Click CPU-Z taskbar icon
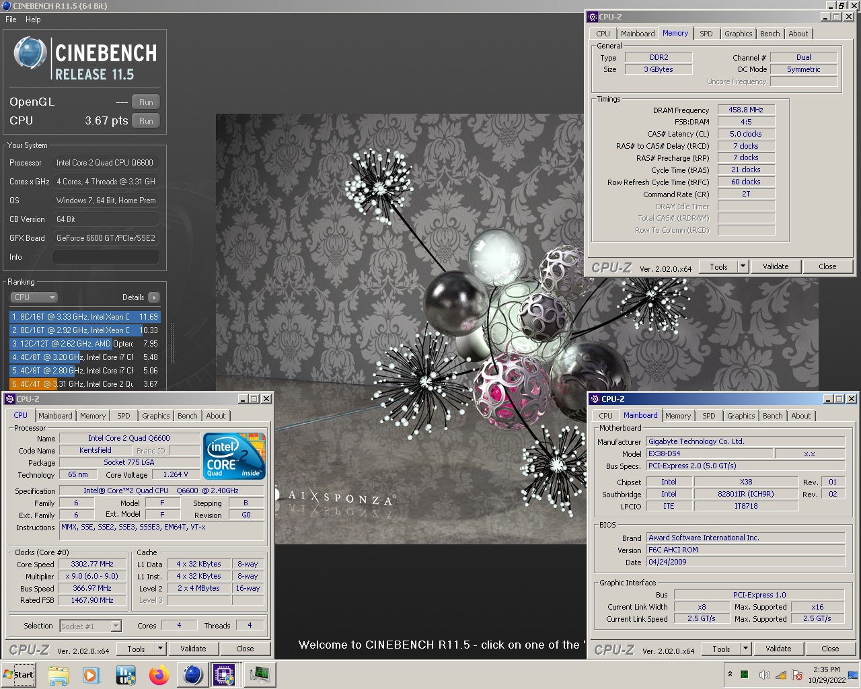The height and width of the screenshot is (689, 861). click(224, 675)
